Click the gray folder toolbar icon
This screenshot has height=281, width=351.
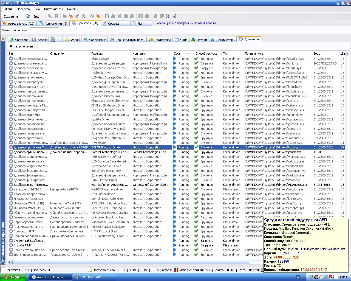point(64,16)
